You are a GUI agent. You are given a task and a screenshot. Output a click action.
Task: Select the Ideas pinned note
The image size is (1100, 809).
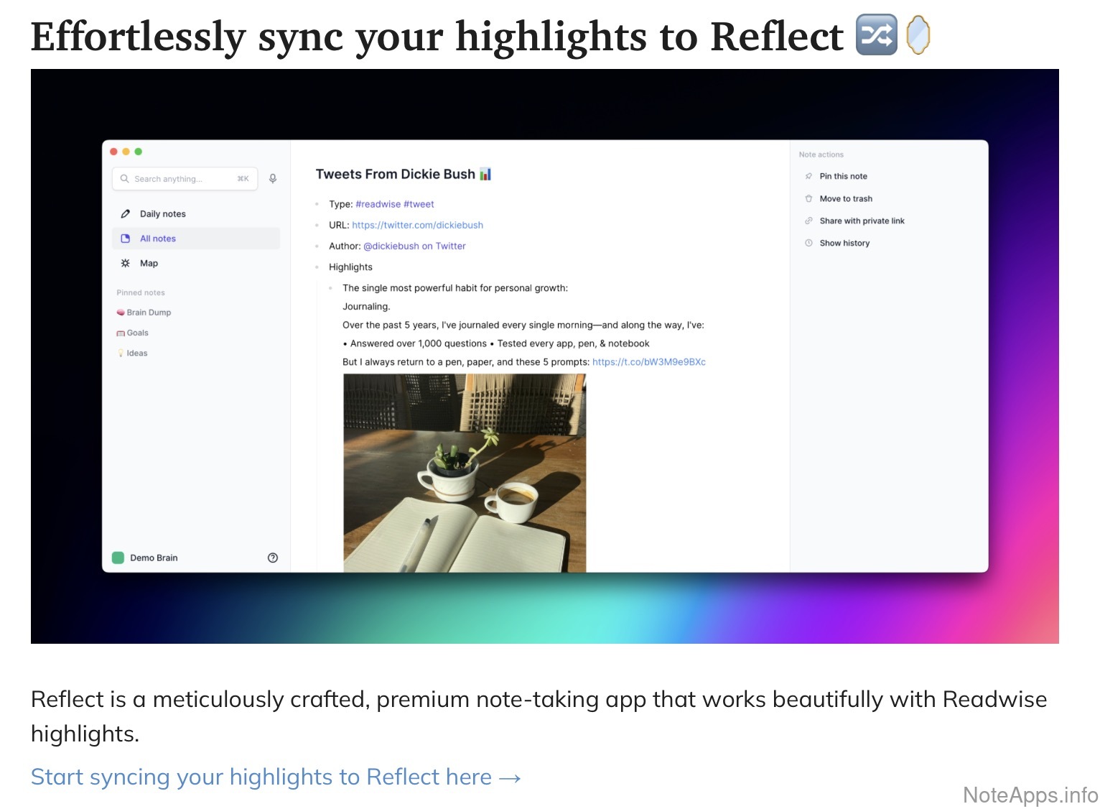[x=136, y=353]
